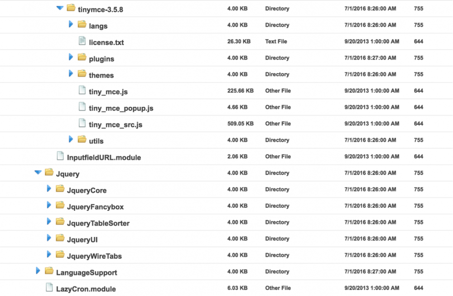Expand the LanguageSupport folder arrow
Viewport: 453px width, 296px height.
(x=38, y=271)
